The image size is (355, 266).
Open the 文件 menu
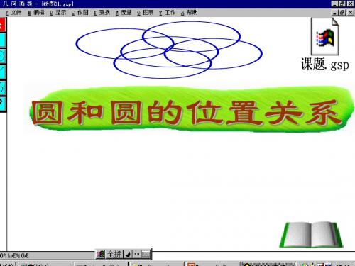[13, 13]
